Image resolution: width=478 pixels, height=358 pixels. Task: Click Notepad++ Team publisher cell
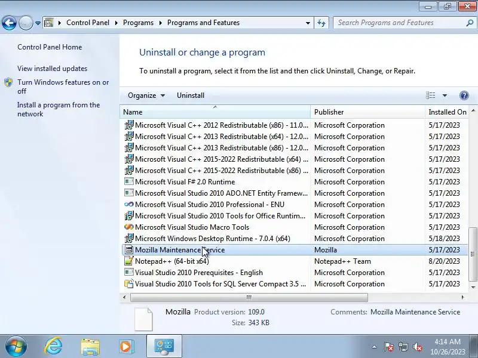tap(342, 261)
